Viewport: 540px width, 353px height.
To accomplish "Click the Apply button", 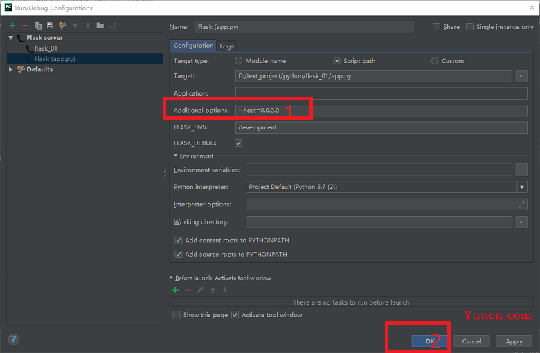I will (x=514, y=341).
